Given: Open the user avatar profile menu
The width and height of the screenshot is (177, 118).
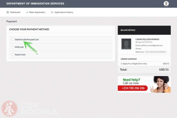Looking at the screenshot, I should click(166, 4).
